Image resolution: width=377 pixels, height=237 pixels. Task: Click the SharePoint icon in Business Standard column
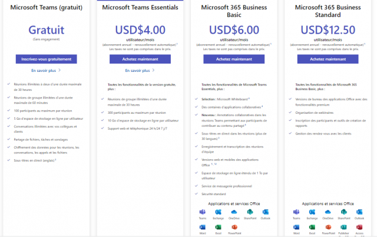point(343,212)
